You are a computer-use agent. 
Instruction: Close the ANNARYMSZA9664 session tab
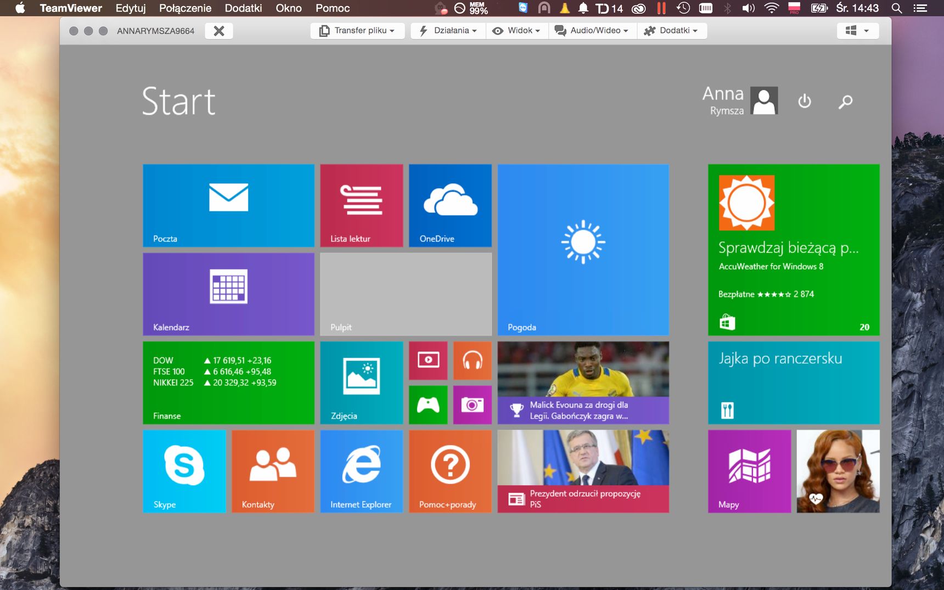[219, 31]
